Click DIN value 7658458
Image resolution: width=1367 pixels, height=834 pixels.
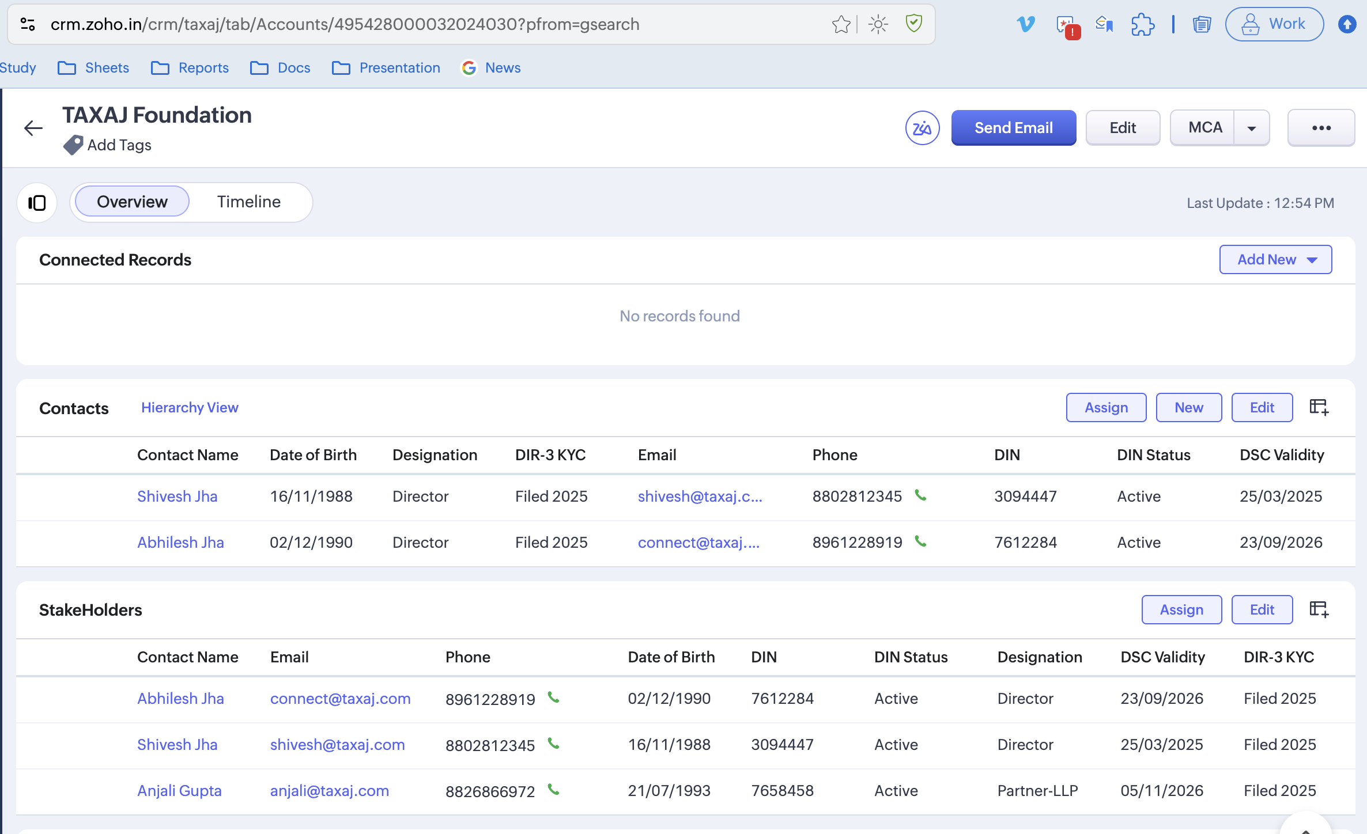click(783, 791)
